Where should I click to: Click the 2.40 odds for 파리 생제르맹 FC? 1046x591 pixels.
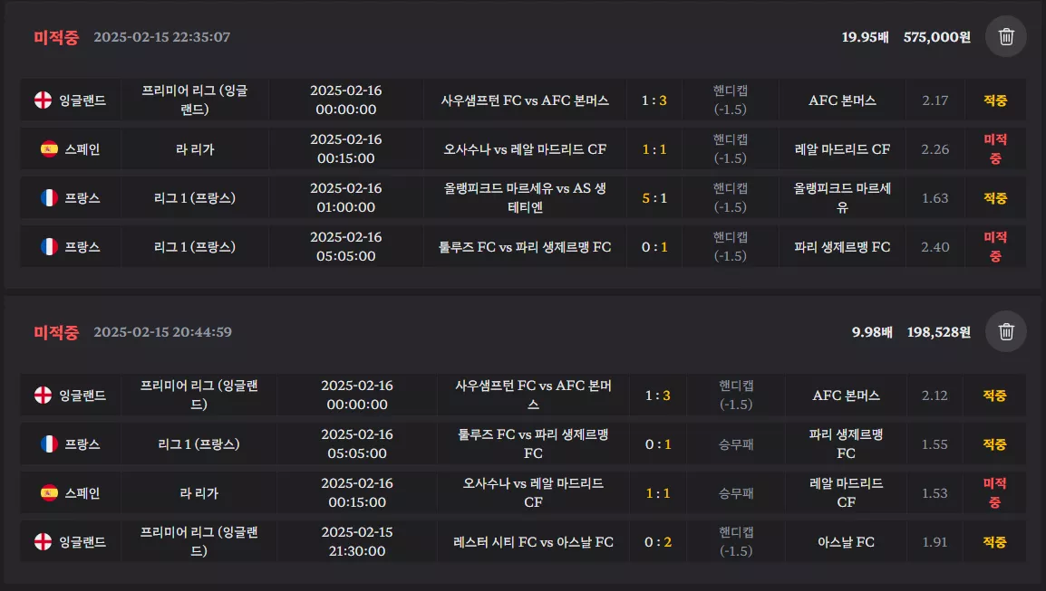[935, 246]
